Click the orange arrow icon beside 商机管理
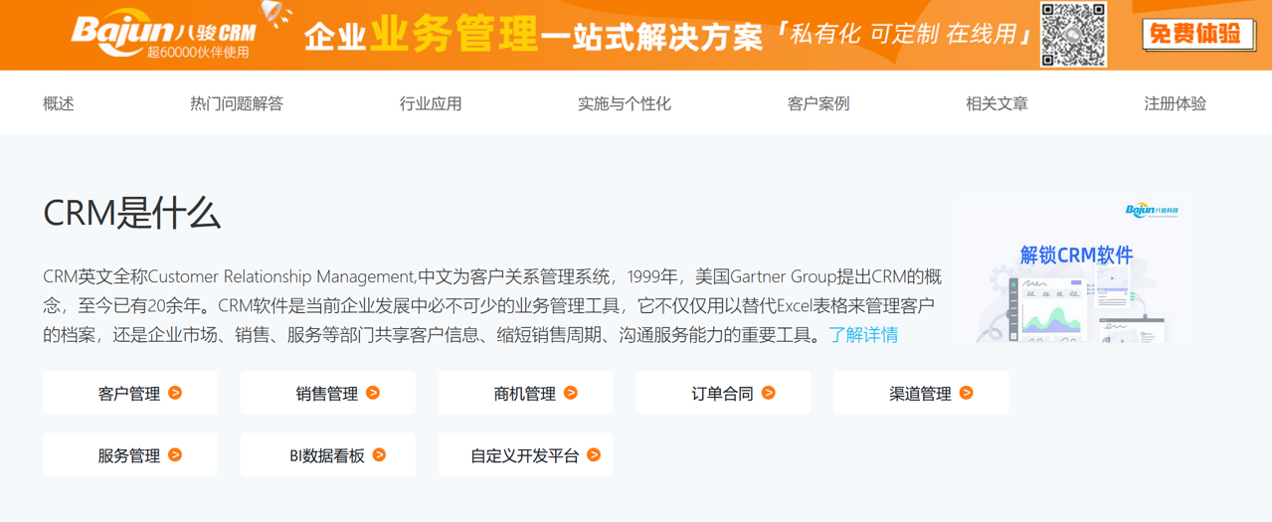1272x522 pixels. [571, 393]
